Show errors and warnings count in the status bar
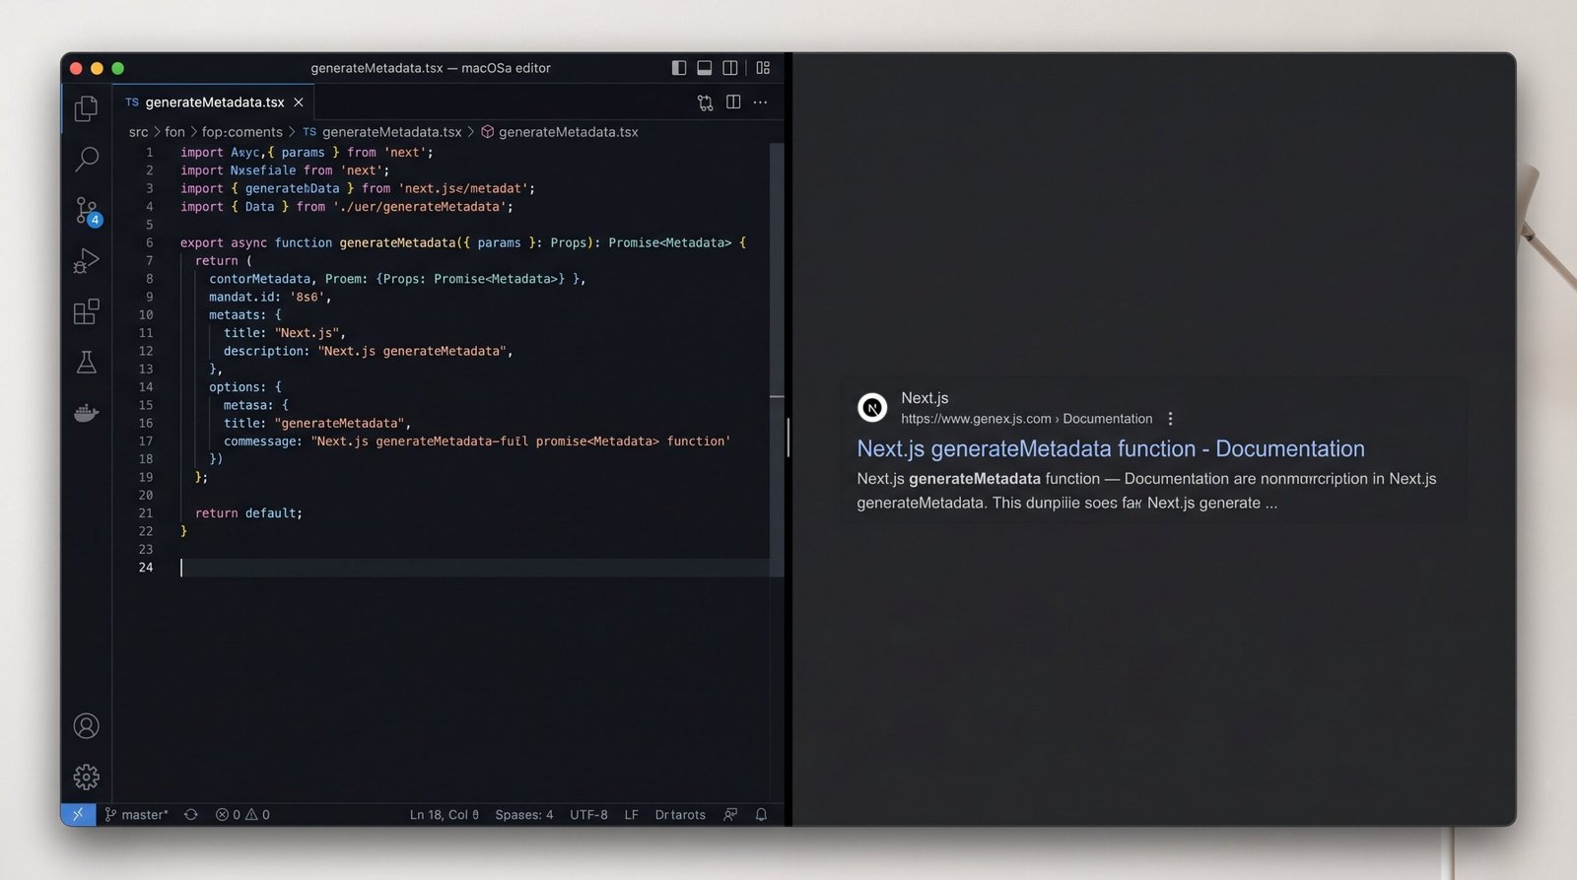The image size is (1577, 880). tap(242, 815)
